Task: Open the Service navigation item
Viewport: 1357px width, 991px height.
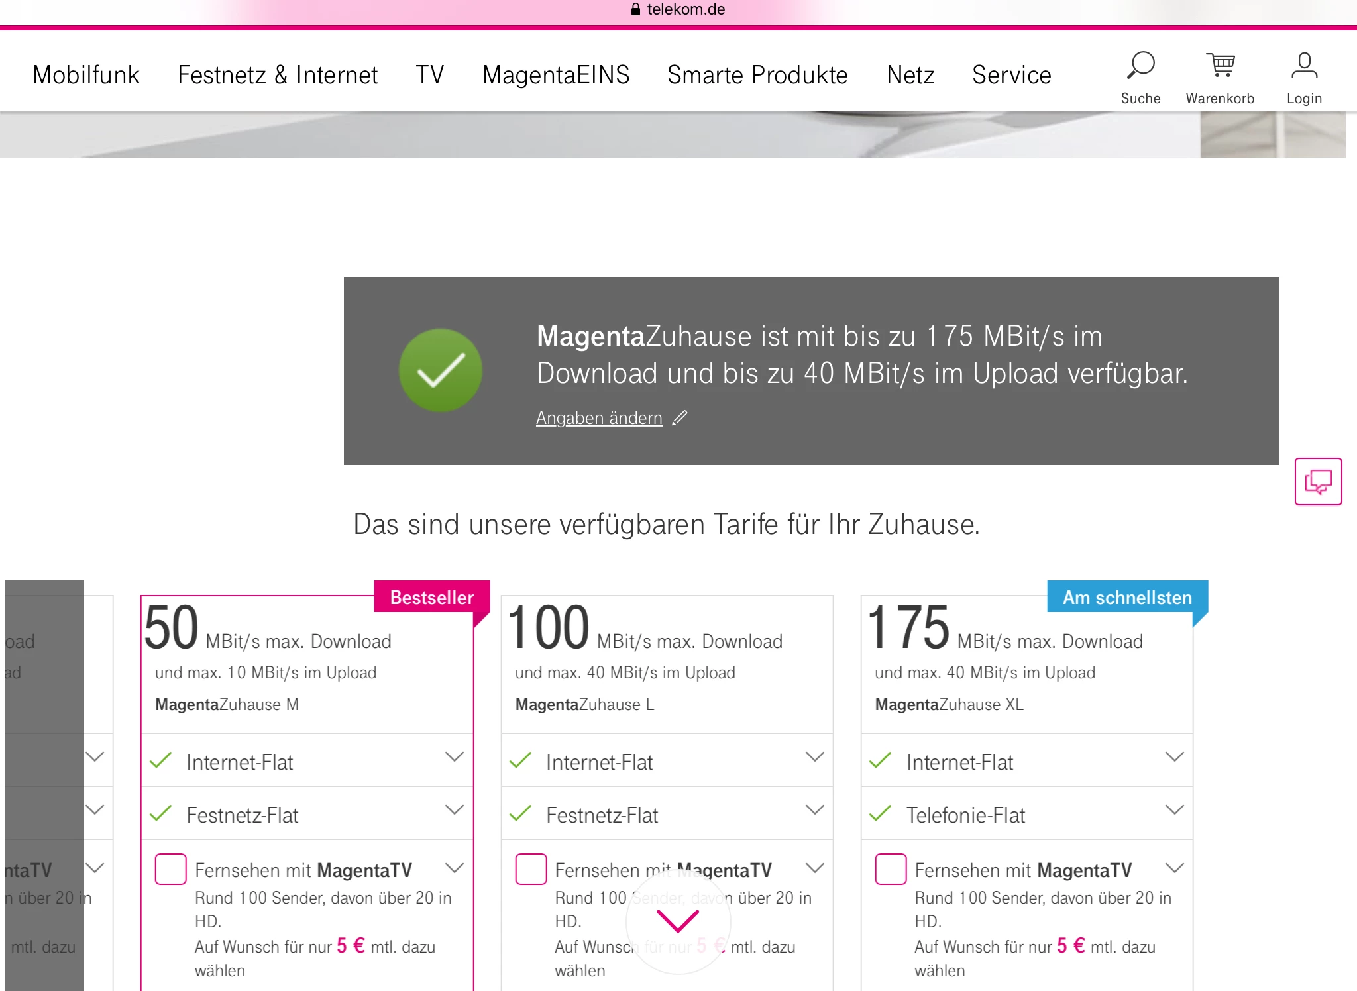Action: [x=1011, y=75]
